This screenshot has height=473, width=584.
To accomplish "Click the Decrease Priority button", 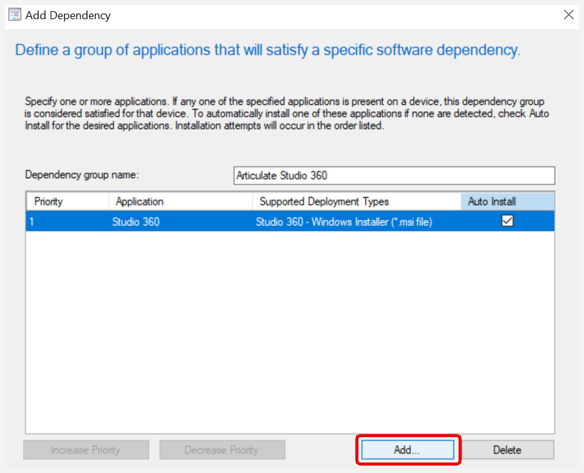I will 222,450.
